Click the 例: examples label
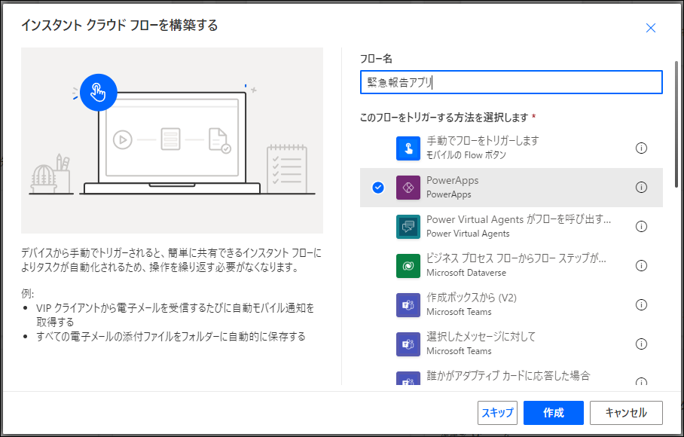Image resolution: width=684 pixels, height=437 pixels. click(27, 292)
